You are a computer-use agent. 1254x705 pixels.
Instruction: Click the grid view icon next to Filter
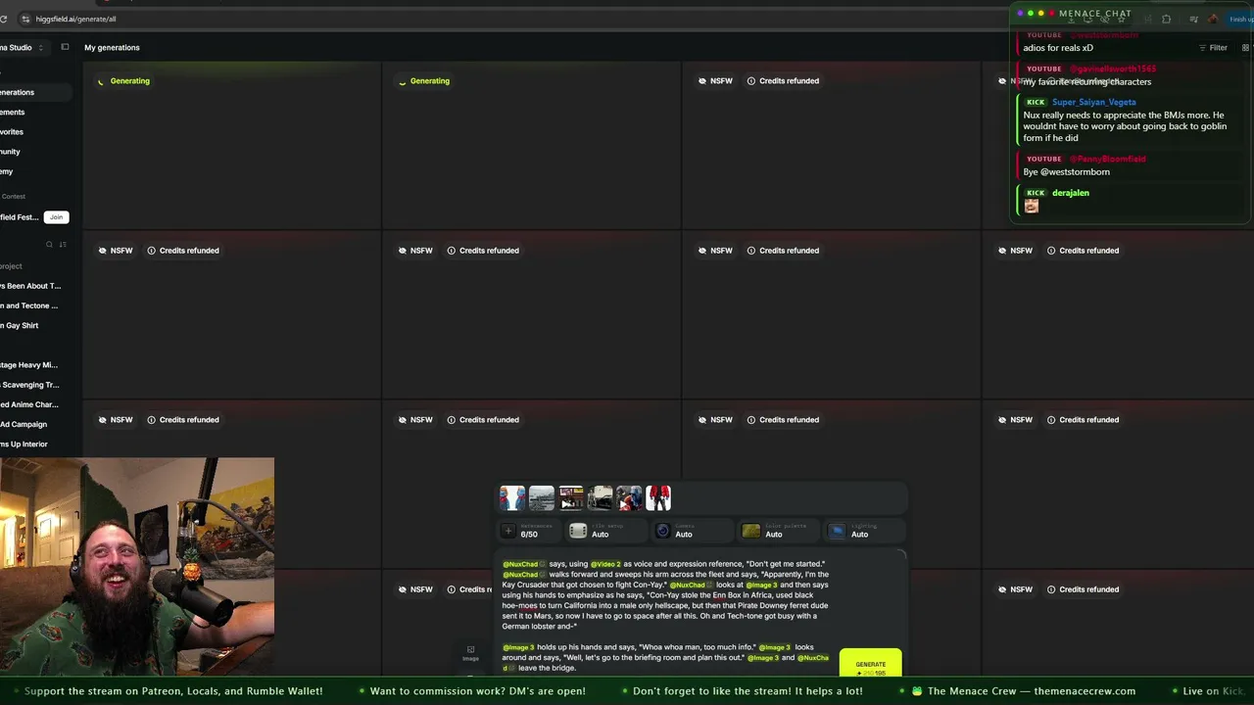1246,47
